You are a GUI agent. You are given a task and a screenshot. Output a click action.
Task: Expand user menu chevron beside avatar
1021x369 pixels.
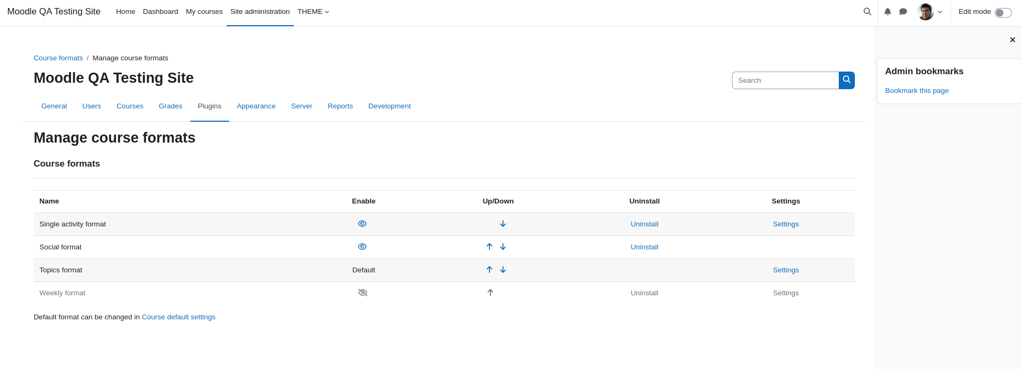point(940,12)
